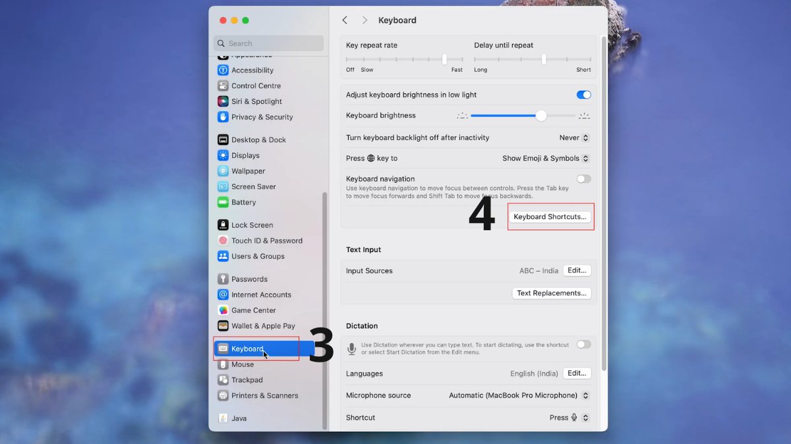Go back with the left chevron

(345, 20)
